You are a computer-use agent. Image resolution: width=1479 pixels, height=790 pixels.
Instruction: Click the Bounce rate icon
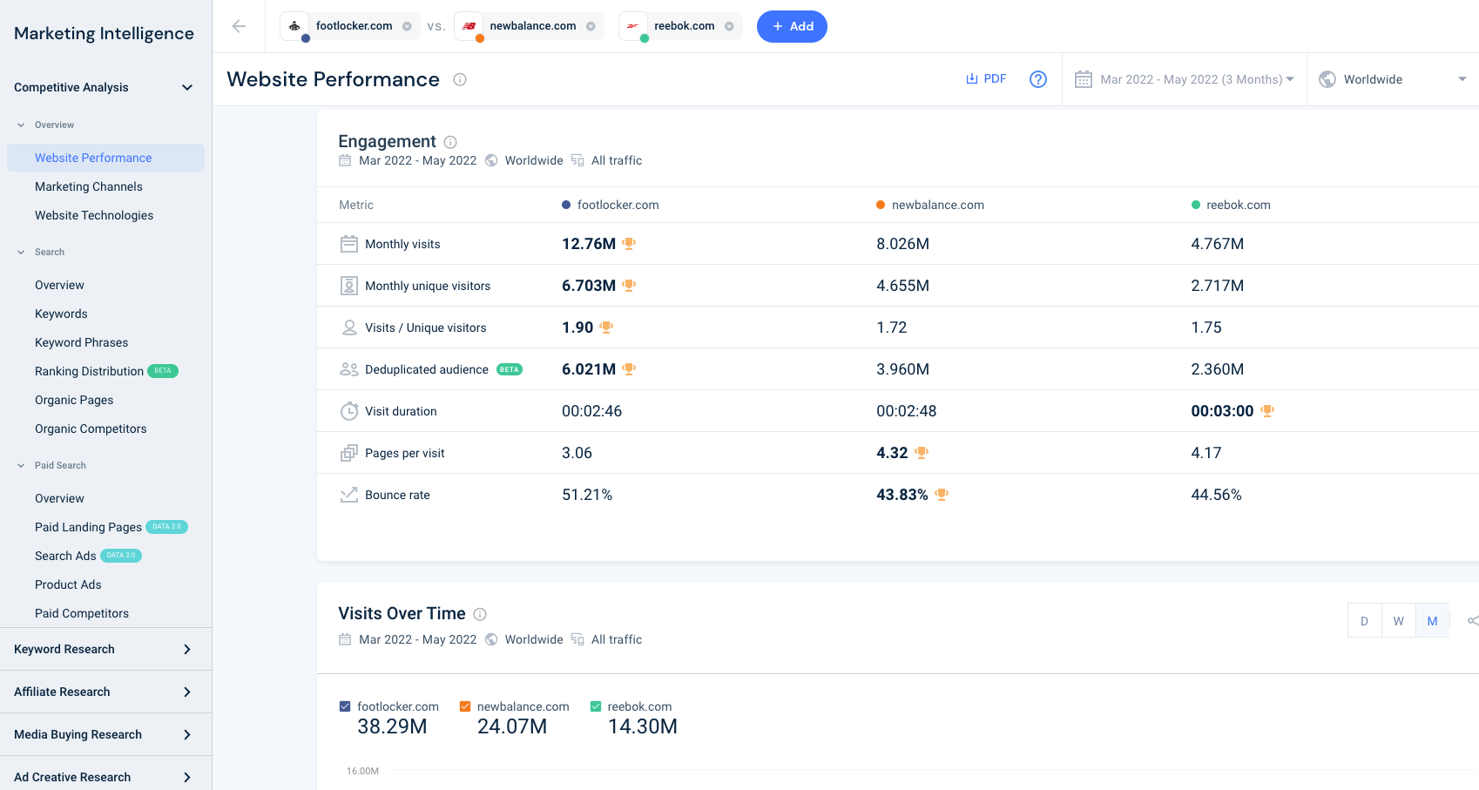[x=349, y=495]
